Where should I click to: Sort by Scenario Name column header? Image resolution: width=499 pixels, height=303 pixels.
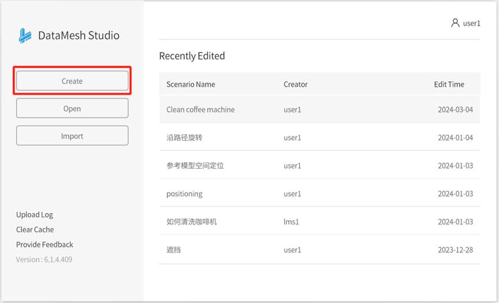point(190,84)
